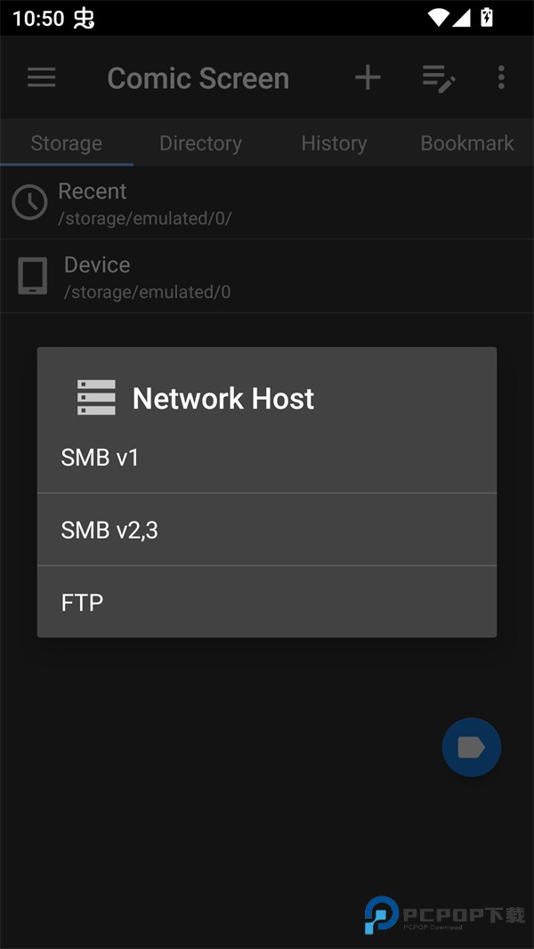Open the History tab
The image size is (534, 949).
[334, 143]
